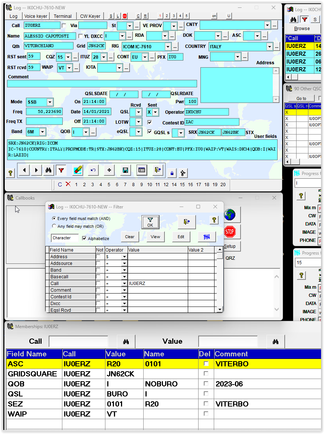This screenshot has height=434, width=324.
Task: Toggle the Alphabetize checkbox
Action: pos(84,238)
